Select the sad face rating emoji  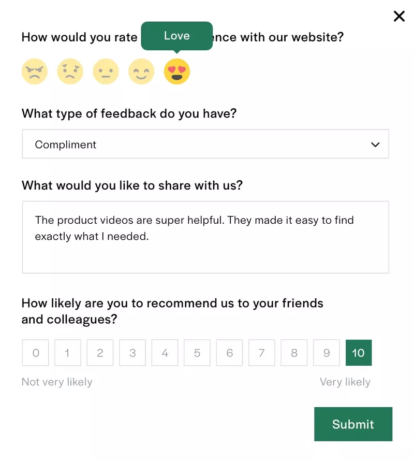(x=70, y=71)
